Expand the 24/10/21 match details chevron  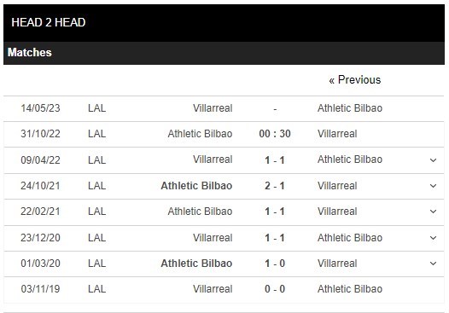(433, 186)
